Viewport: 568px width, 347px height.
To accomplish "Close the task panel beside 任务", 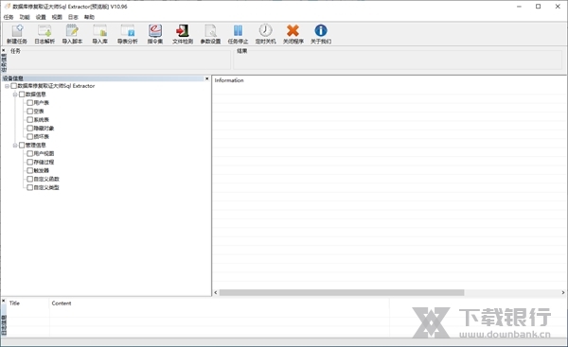I will [x=4, y=50].
